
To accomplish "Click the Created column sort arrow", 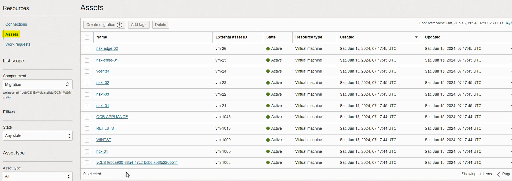I will click(x=416, y=37).
